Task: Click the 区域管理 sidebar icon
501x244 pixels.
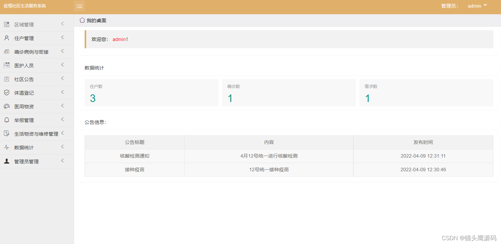Action: point(7,24)
